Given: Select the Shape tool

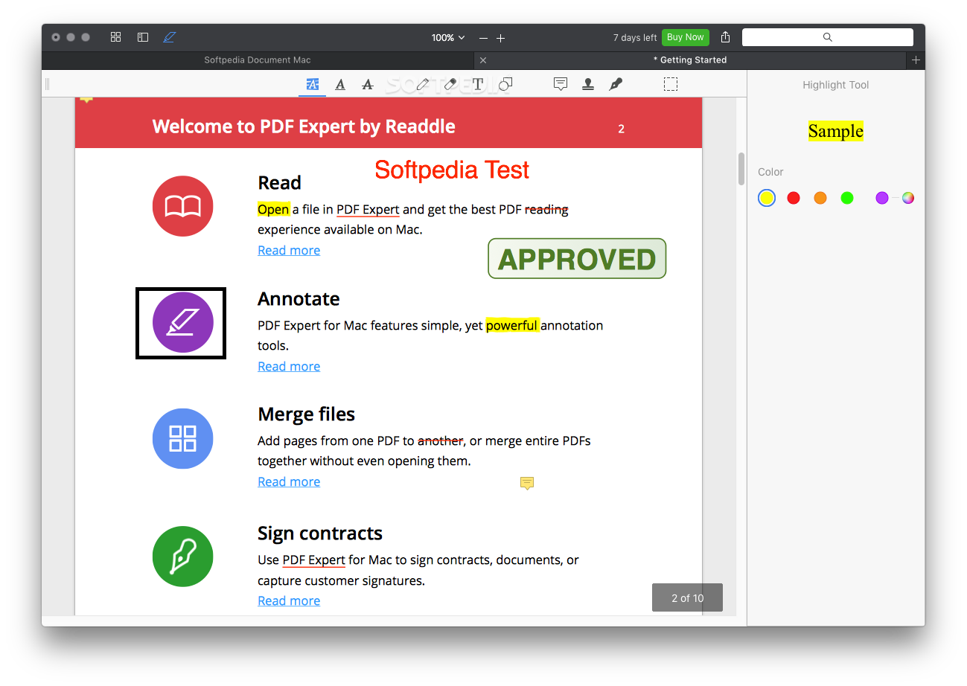Looking at the screenshot, I should [x=505, y=84].
